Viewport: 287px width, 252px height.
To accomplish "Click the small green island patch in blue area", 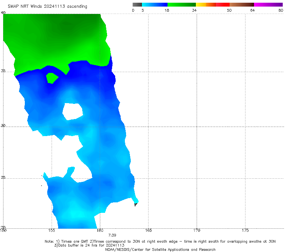I will [52, 78].
